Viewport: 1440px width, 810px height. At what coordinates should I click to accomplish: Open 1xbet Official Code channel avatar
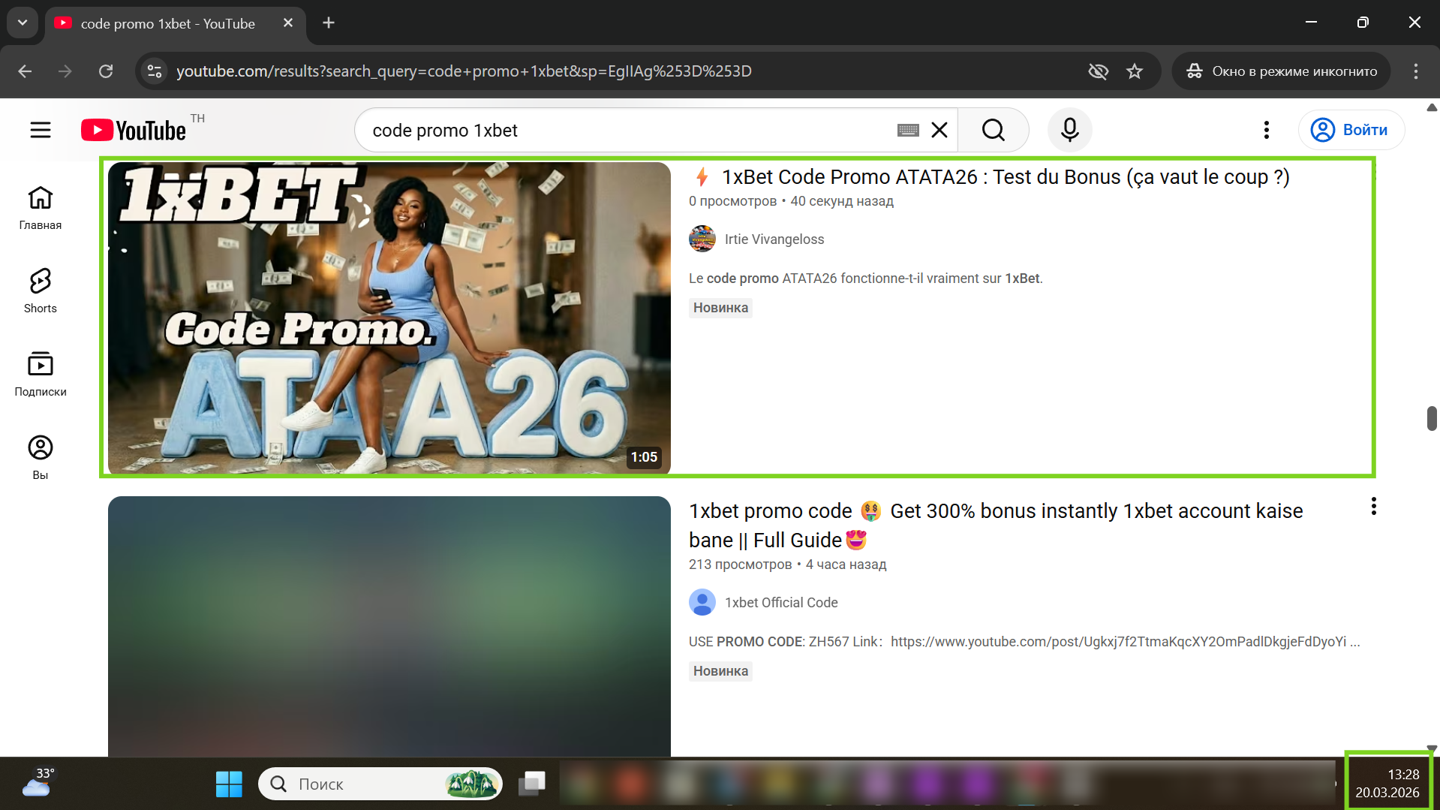click(x=702, y=602)
